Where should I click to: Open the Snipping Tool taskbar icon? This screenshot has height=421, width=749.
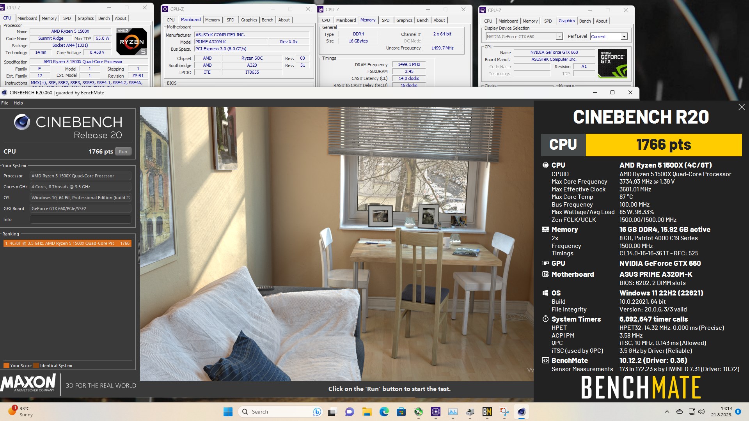click(x=504, y=412)
